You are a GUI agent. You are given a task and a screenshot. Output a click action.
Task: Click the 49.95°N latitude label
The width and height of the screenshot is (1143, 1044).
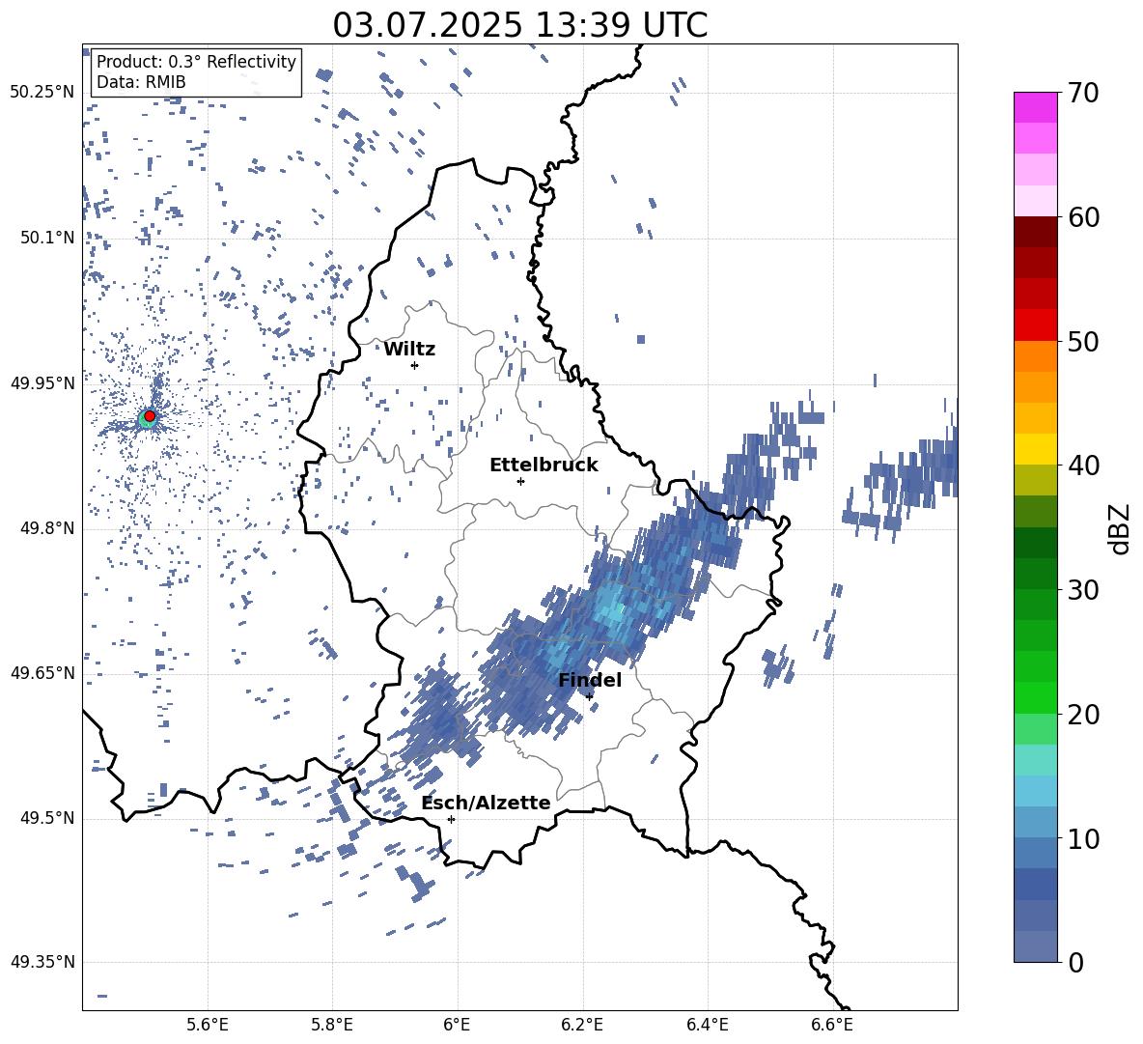point(42,383)
